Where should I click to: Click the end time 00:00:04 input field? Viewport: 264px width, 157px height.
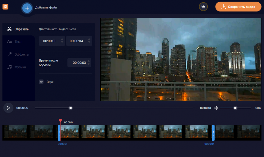79,41
